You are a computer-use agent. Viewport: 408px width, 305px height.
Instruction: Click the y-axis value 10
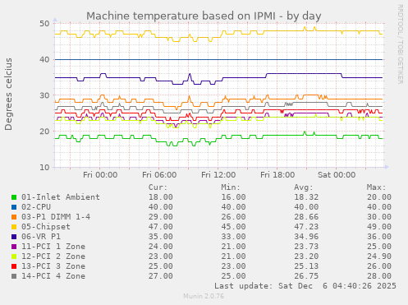coord(44,167)
